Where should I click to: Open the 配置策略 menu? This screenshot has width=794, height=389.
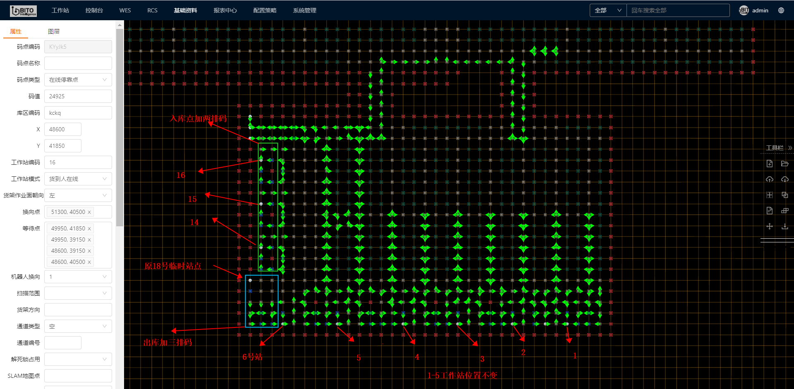(265, 10)
